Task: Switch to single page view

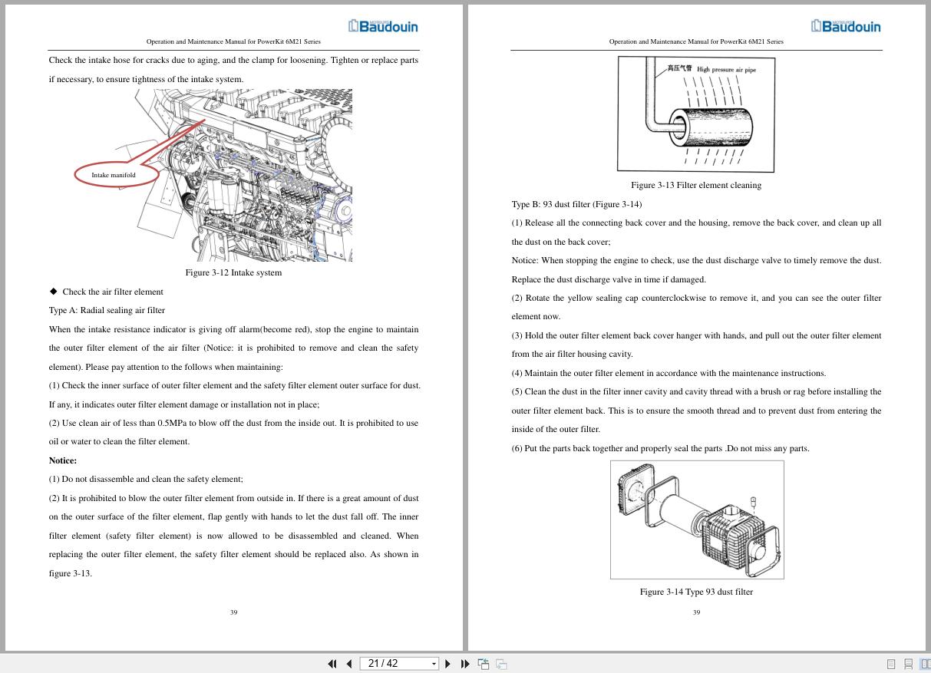Action: click(890, 663)
